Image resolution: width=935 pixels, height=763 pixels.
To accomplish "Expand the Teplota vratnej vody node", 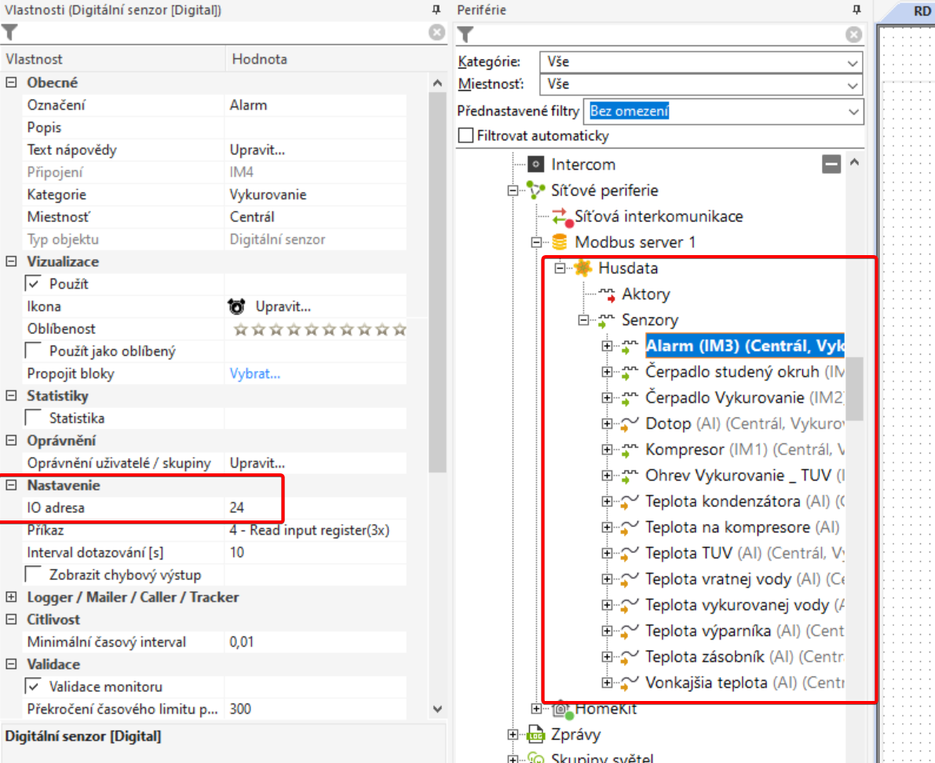I will 606,579.
